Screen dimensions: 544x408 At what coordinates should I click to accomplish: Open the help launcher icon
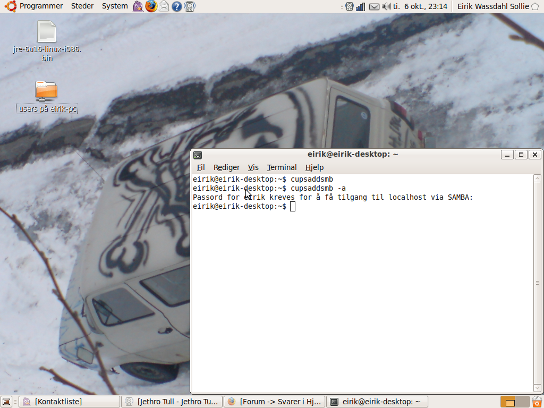[x=176, y=6]
